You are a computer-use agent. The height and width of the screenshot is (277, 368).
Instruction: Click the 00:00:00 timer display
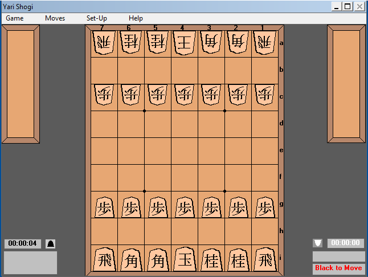click(345, 243)
